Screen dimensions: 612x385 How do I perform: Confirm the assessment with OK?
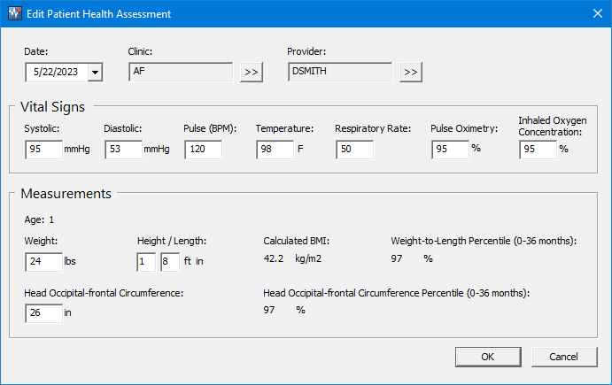pyautogui.click(x=488, y=357)
